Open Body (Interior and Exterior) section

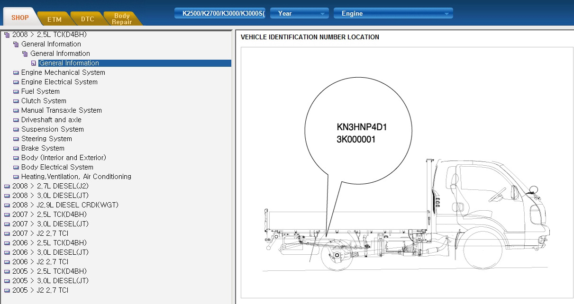pos(64,158)
